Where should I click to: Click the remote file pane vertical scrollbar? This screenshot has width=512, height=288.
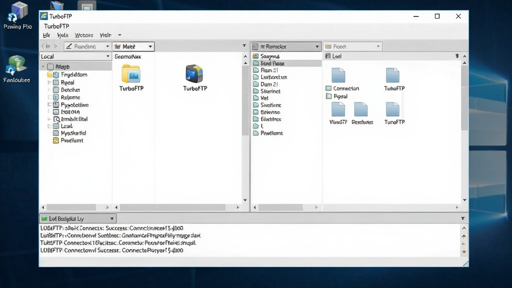coord(464,98)
